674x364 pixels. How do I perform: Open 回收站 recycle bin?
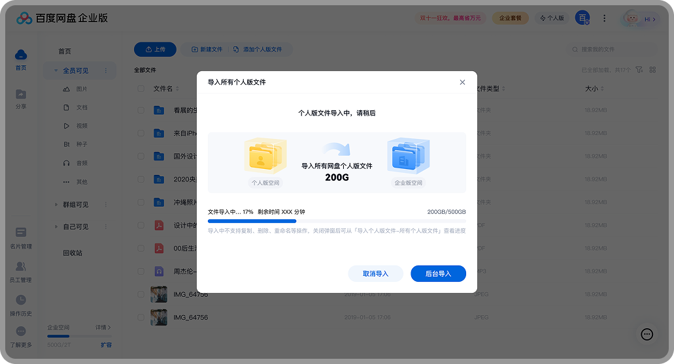pos(73,253)
